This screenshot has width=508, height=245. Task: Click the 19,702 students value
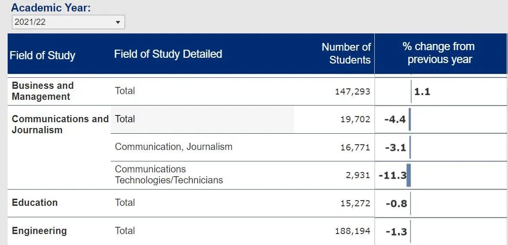pyautogui.click(x=355, y=119)
